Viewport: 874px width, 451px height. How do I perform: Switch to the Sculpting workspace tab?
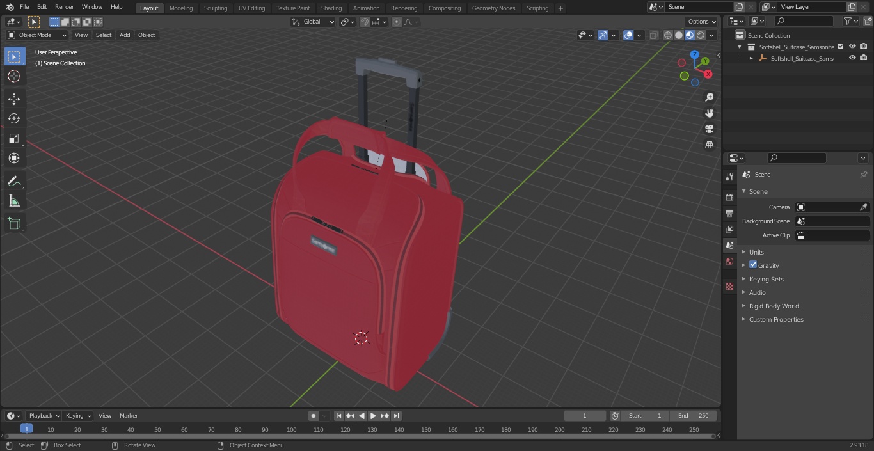216,8
